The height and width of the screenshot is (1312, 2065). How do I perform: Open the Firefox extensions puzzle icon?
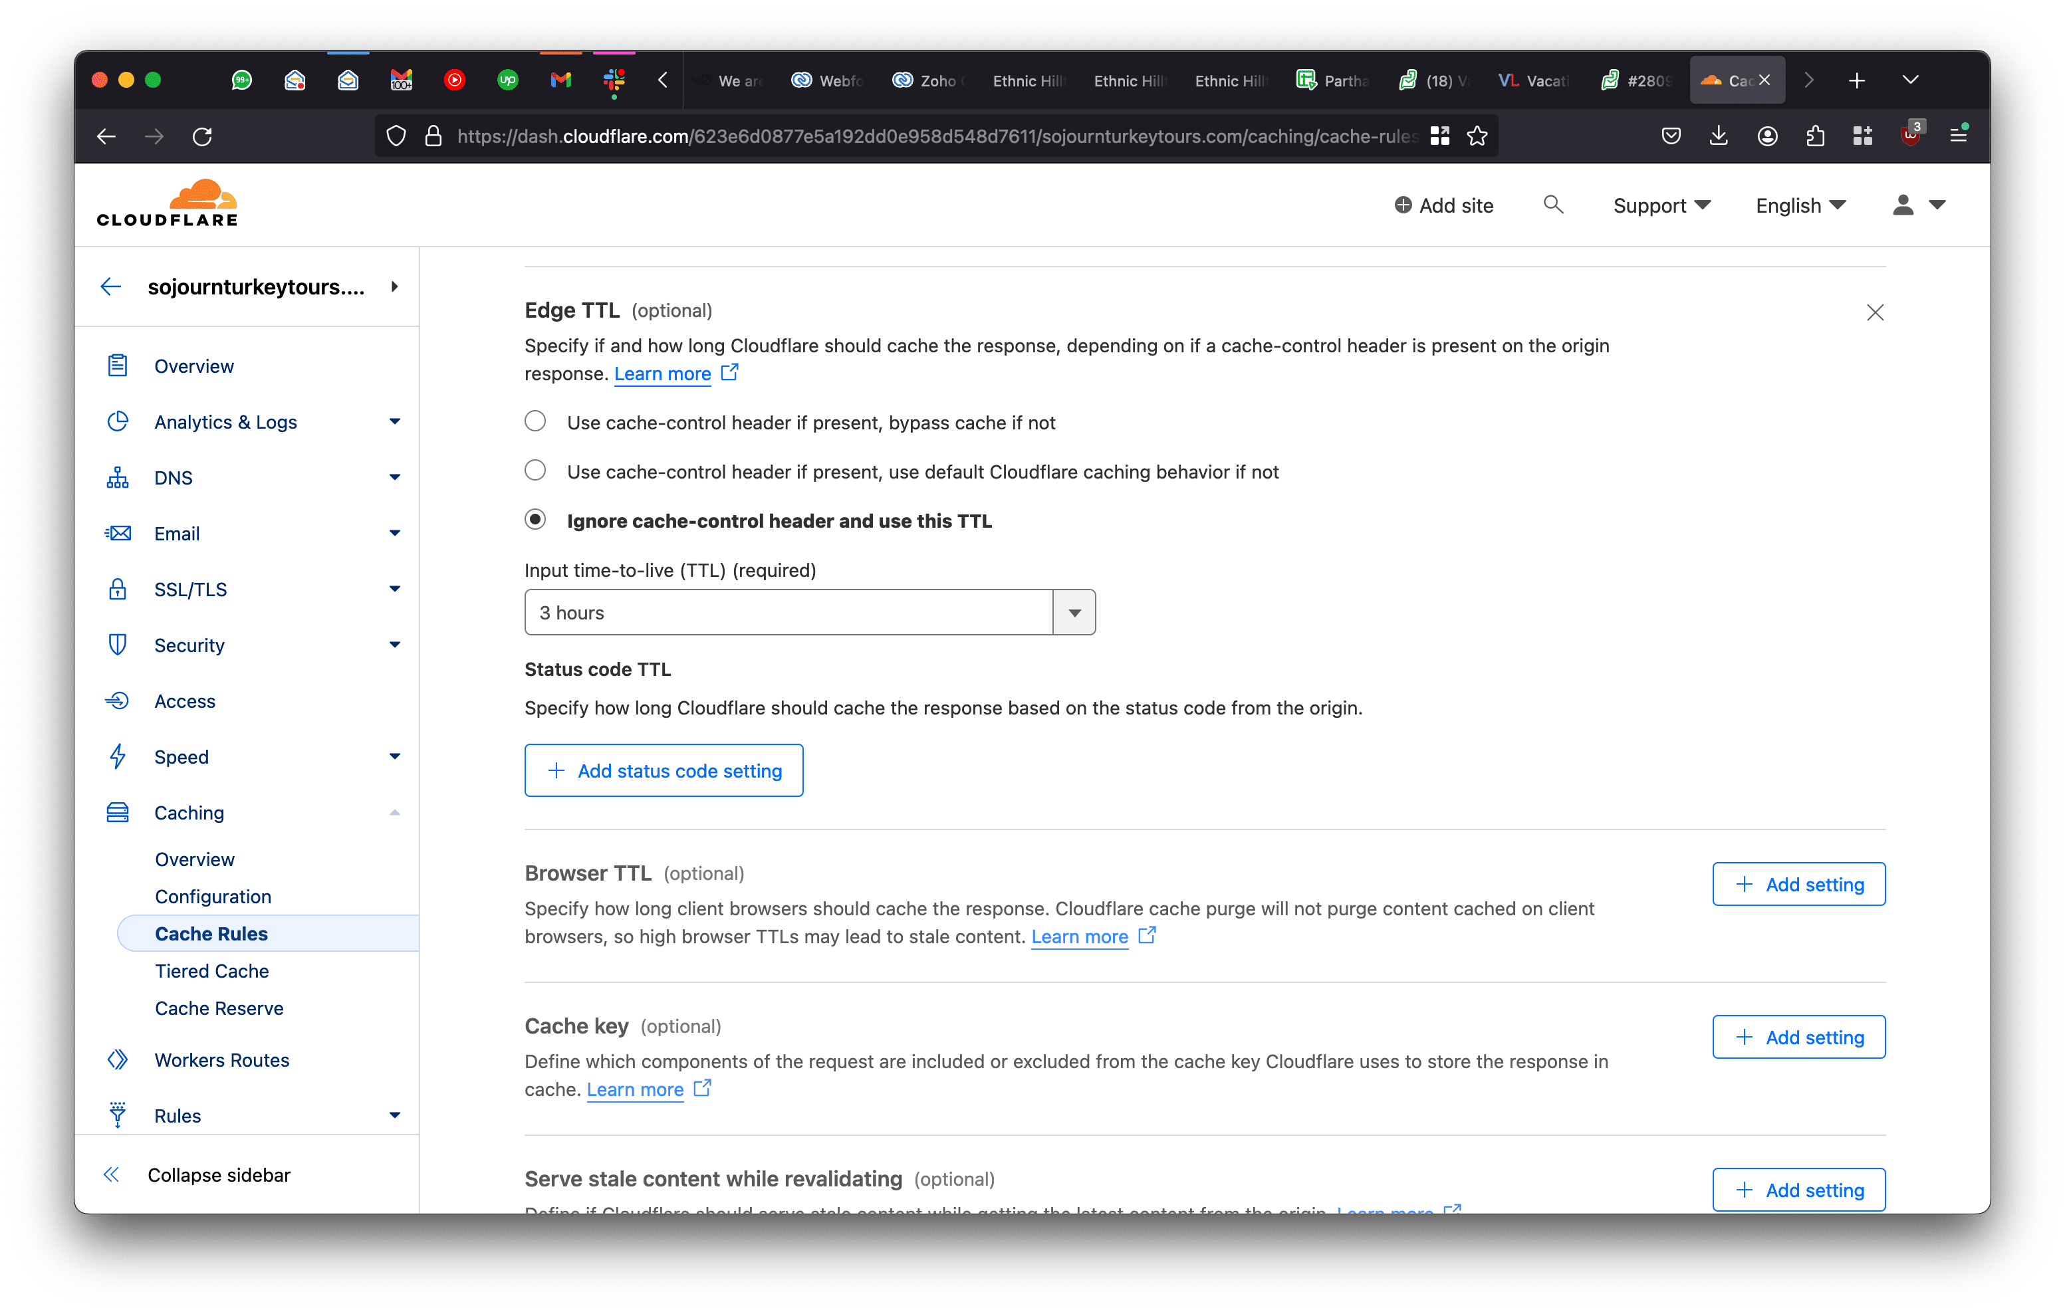point(1814,136)
